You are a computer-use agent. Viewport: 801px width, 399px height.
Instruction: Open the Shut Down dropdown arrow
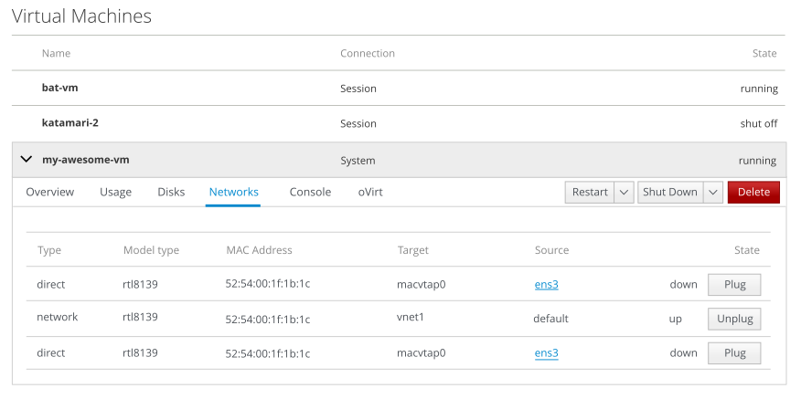[x=713, y=193]
